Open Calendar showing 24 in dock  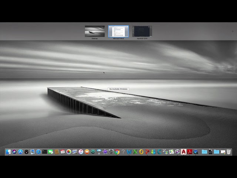tap(63, 152)
